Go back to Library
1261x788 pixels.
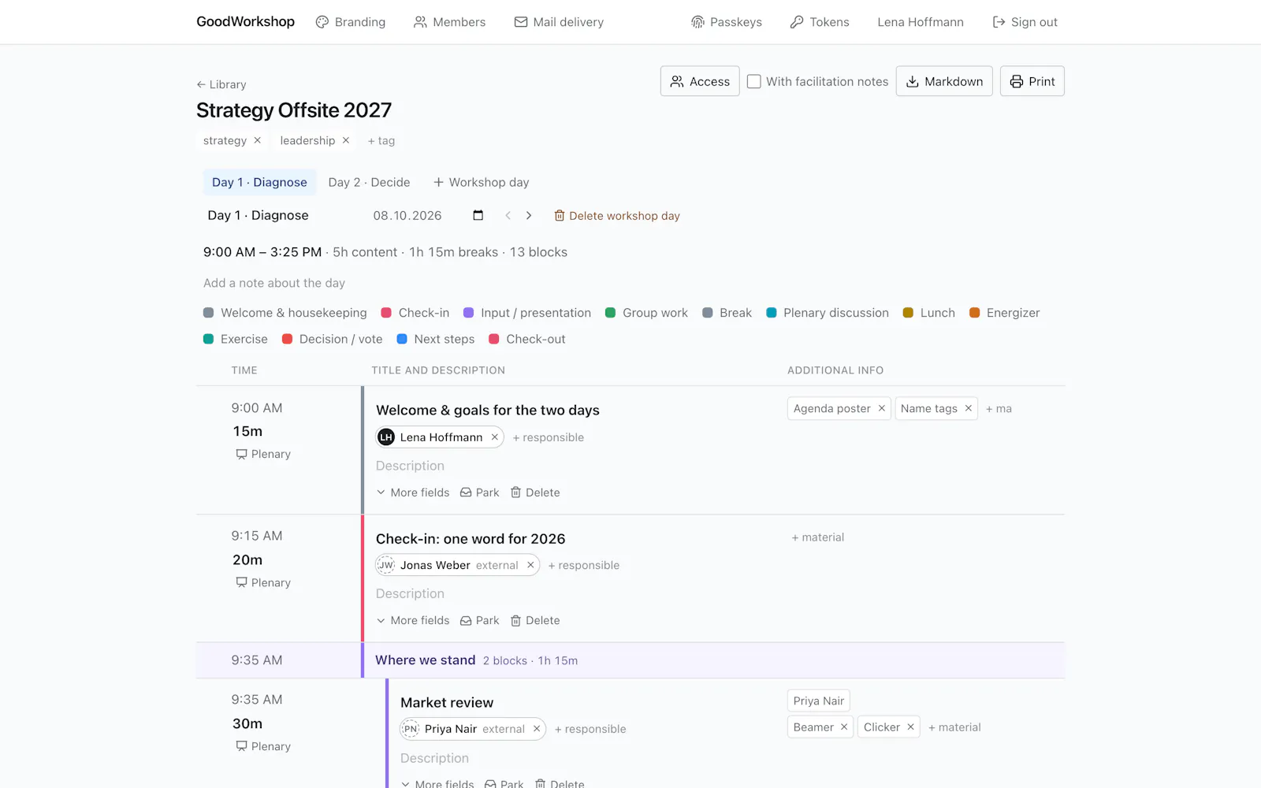[x=221, y=84]
